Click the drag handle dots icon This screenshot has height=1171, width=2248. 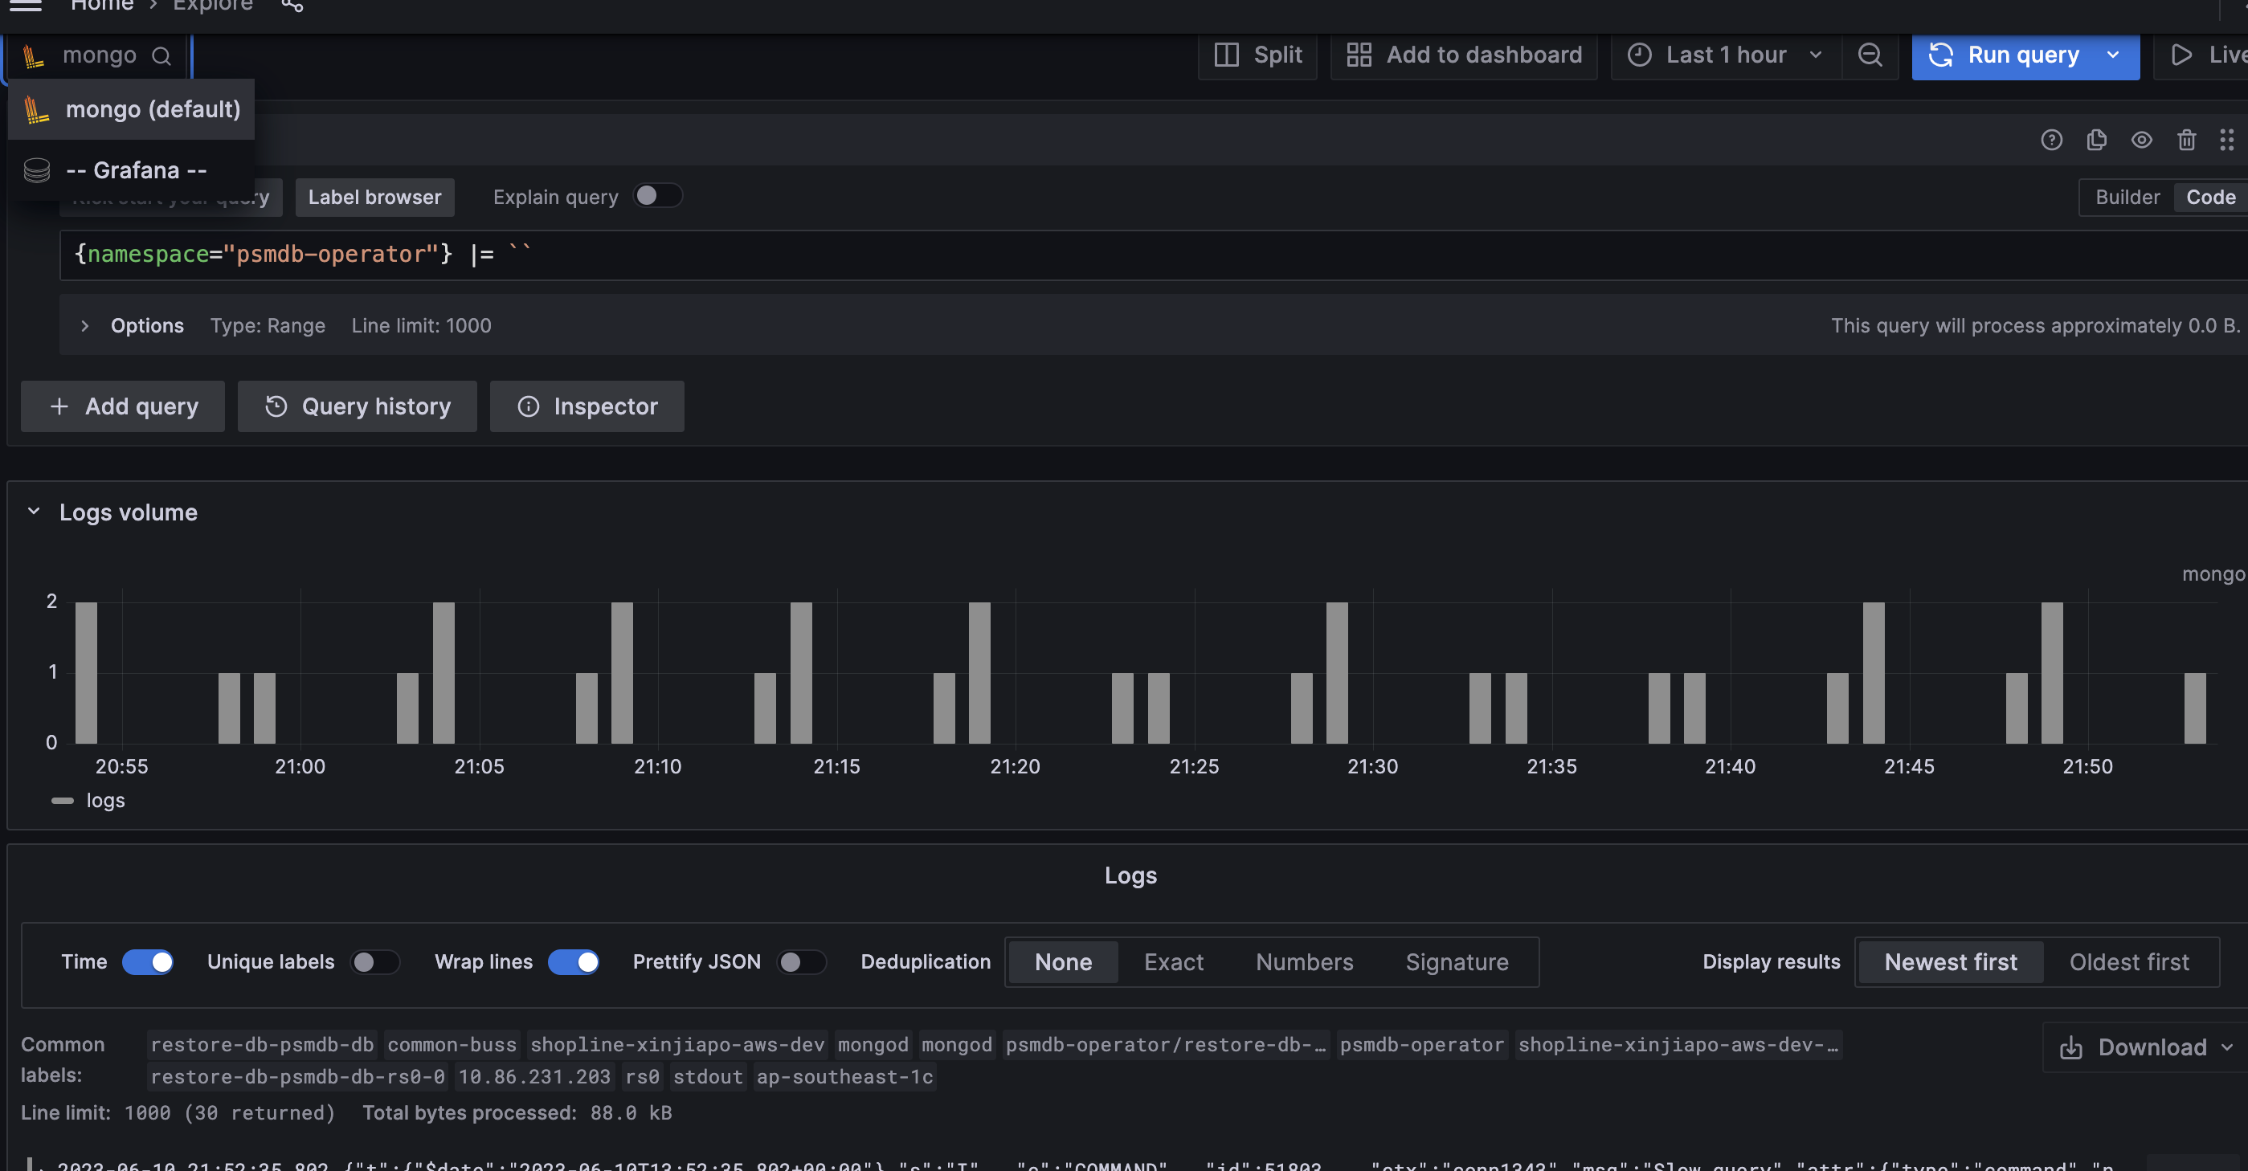(2226, 140)
